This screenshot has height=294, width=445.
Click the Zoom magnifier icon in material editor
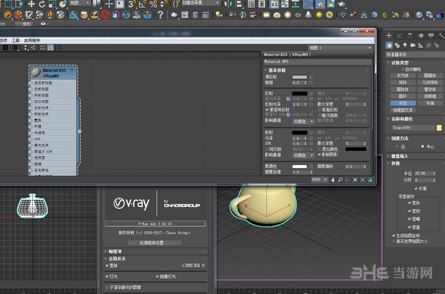pyautogui.click(x=340, y=180)
